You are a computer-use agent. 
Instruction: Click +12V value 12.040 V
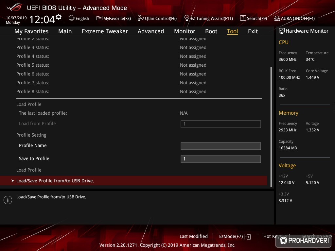point(287,183)
